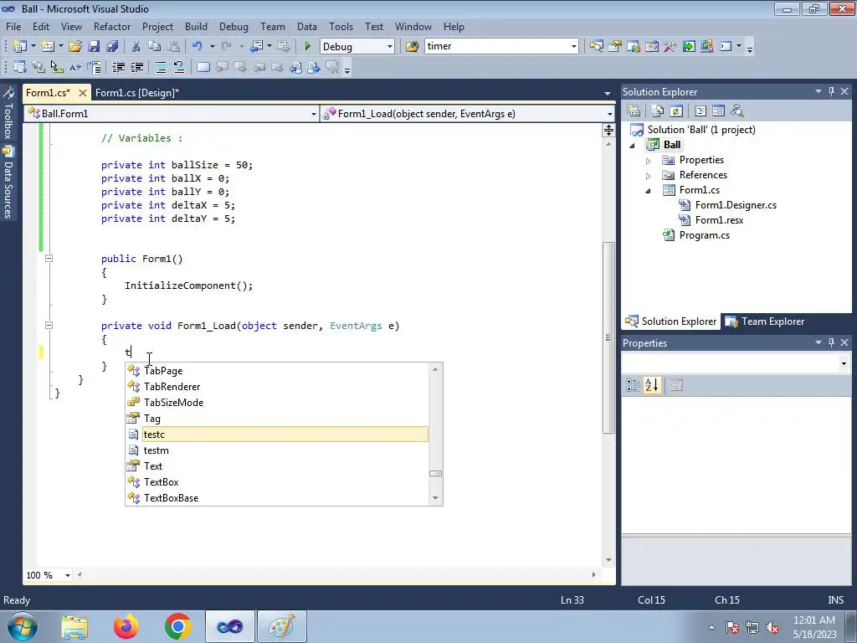This screenshot has width=857, height=643.
Task: Click the Save All icon
Action: (113, 47)
